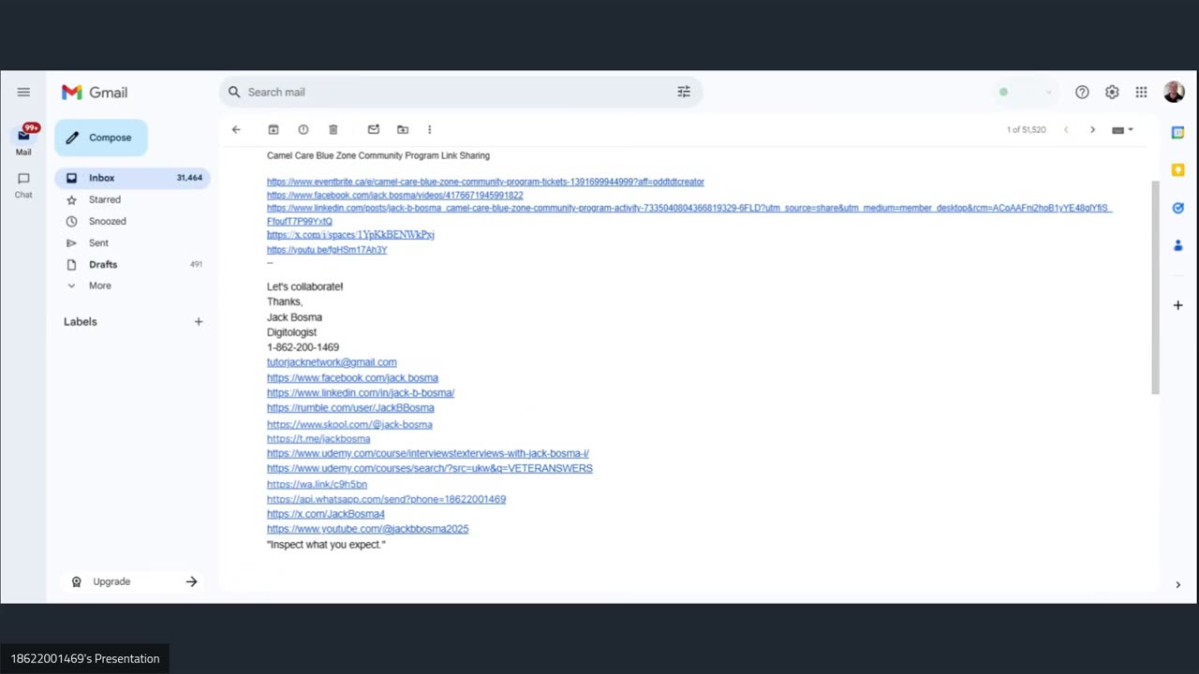Open Google Keep side panel

(1178, 169)
